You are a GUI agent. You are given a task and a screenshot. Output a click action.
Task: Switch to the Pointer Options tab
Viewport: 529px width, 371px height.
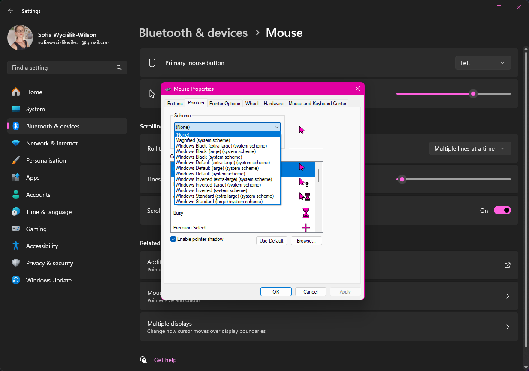(x=225, y=104)
